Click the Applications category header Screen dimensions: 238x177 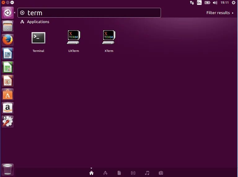[x=38, y=22]
